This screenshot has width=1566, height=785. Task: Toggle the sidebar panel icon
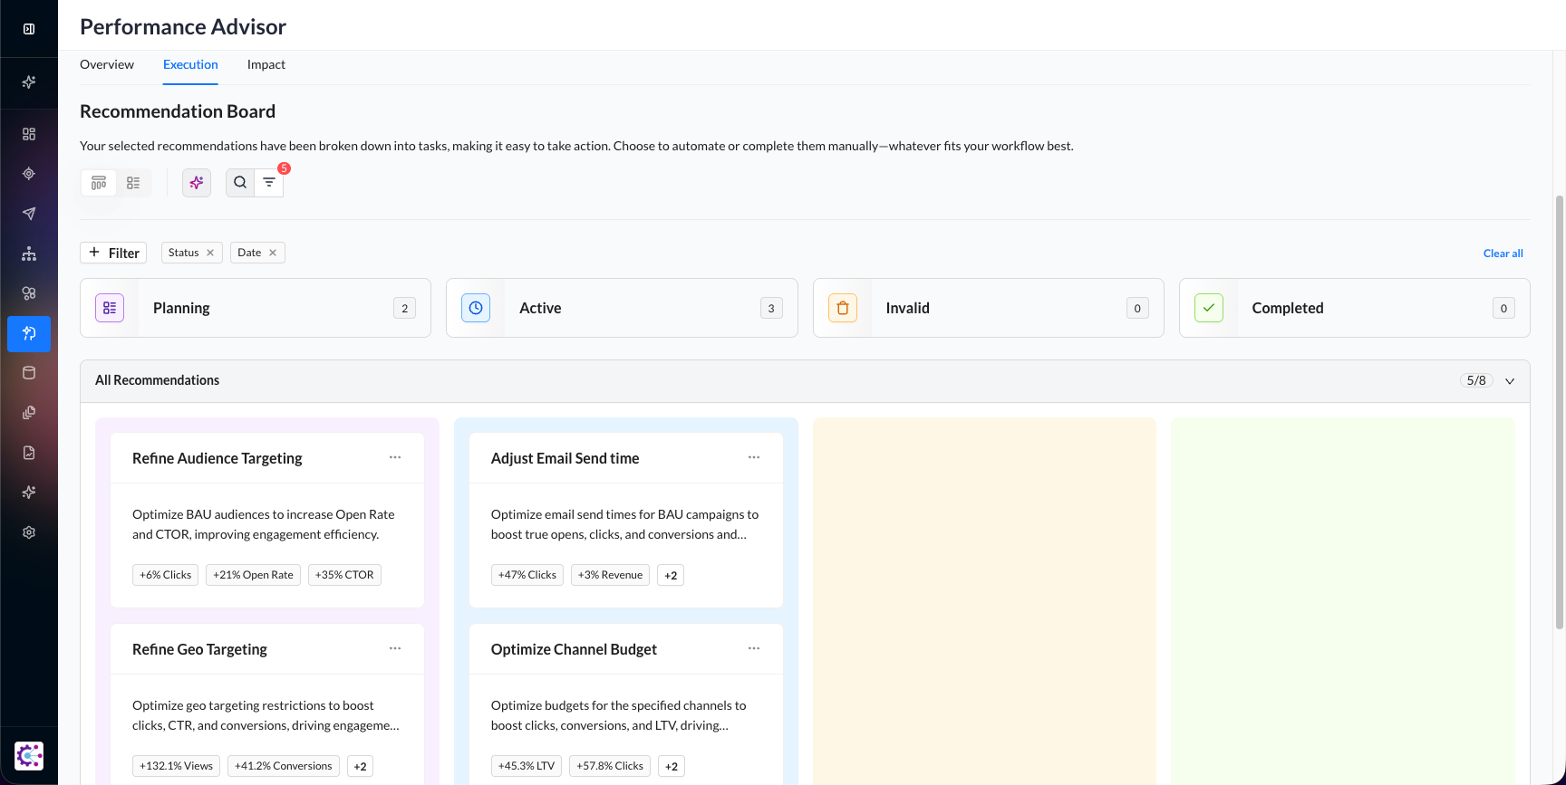click(29, 29)
